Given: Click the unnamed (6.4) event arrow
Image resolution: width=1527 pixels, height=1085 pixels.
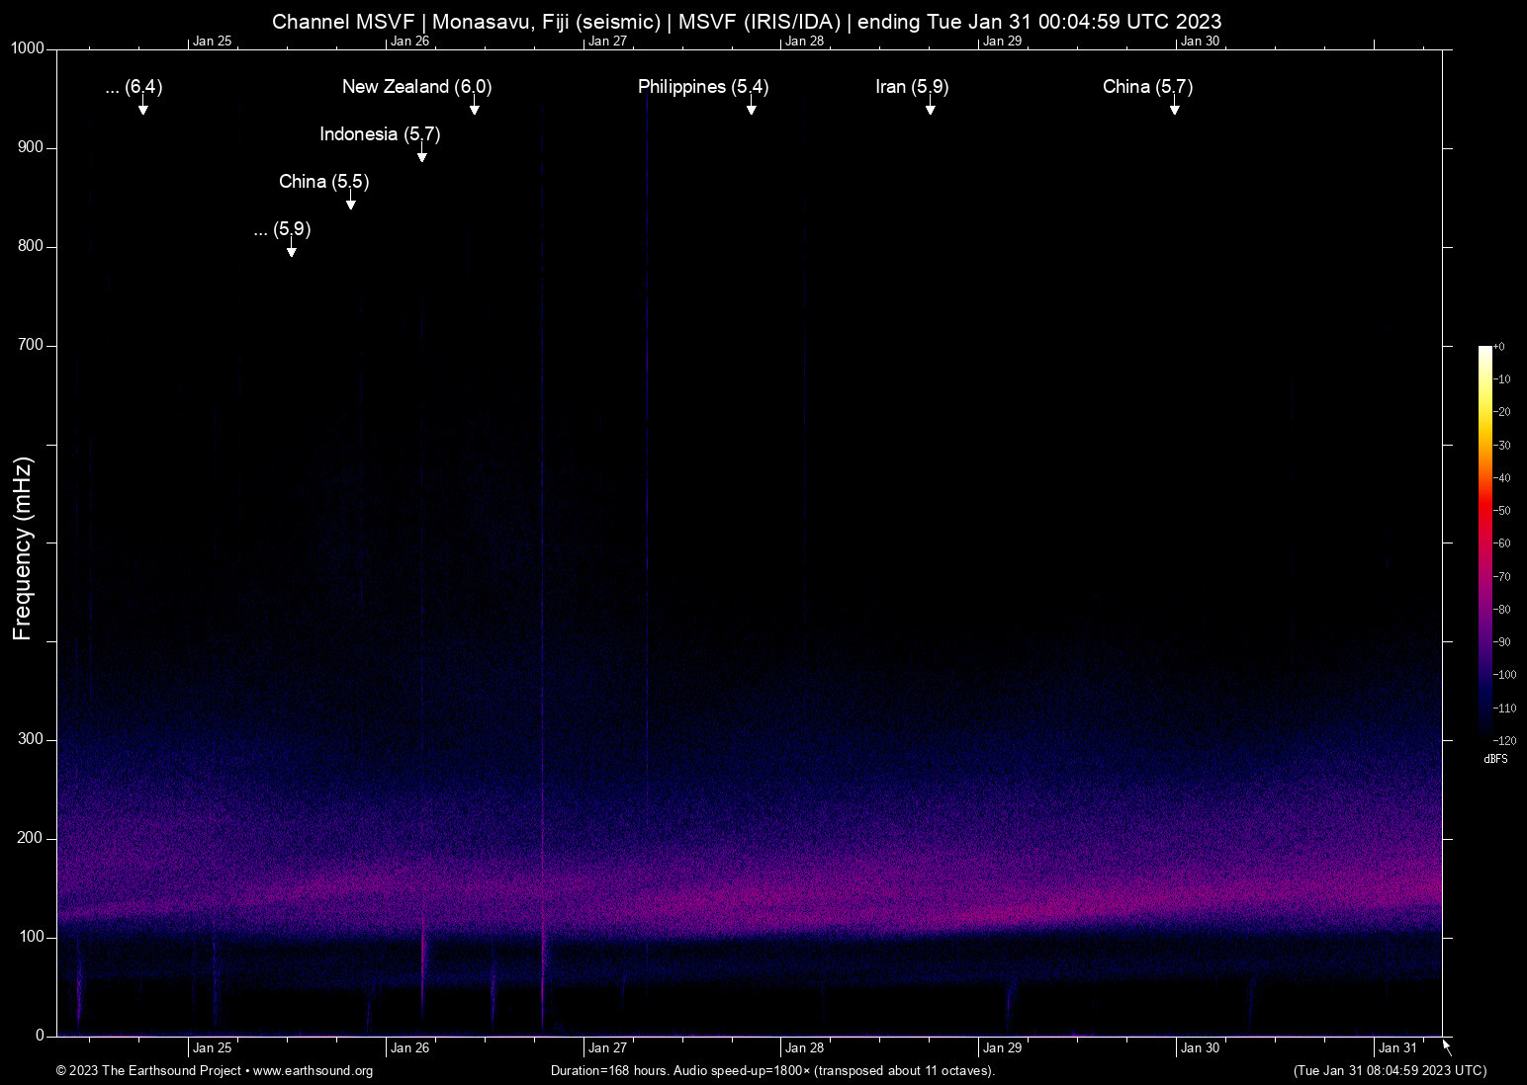Looking at the screenshot, I should pos(142,105).
